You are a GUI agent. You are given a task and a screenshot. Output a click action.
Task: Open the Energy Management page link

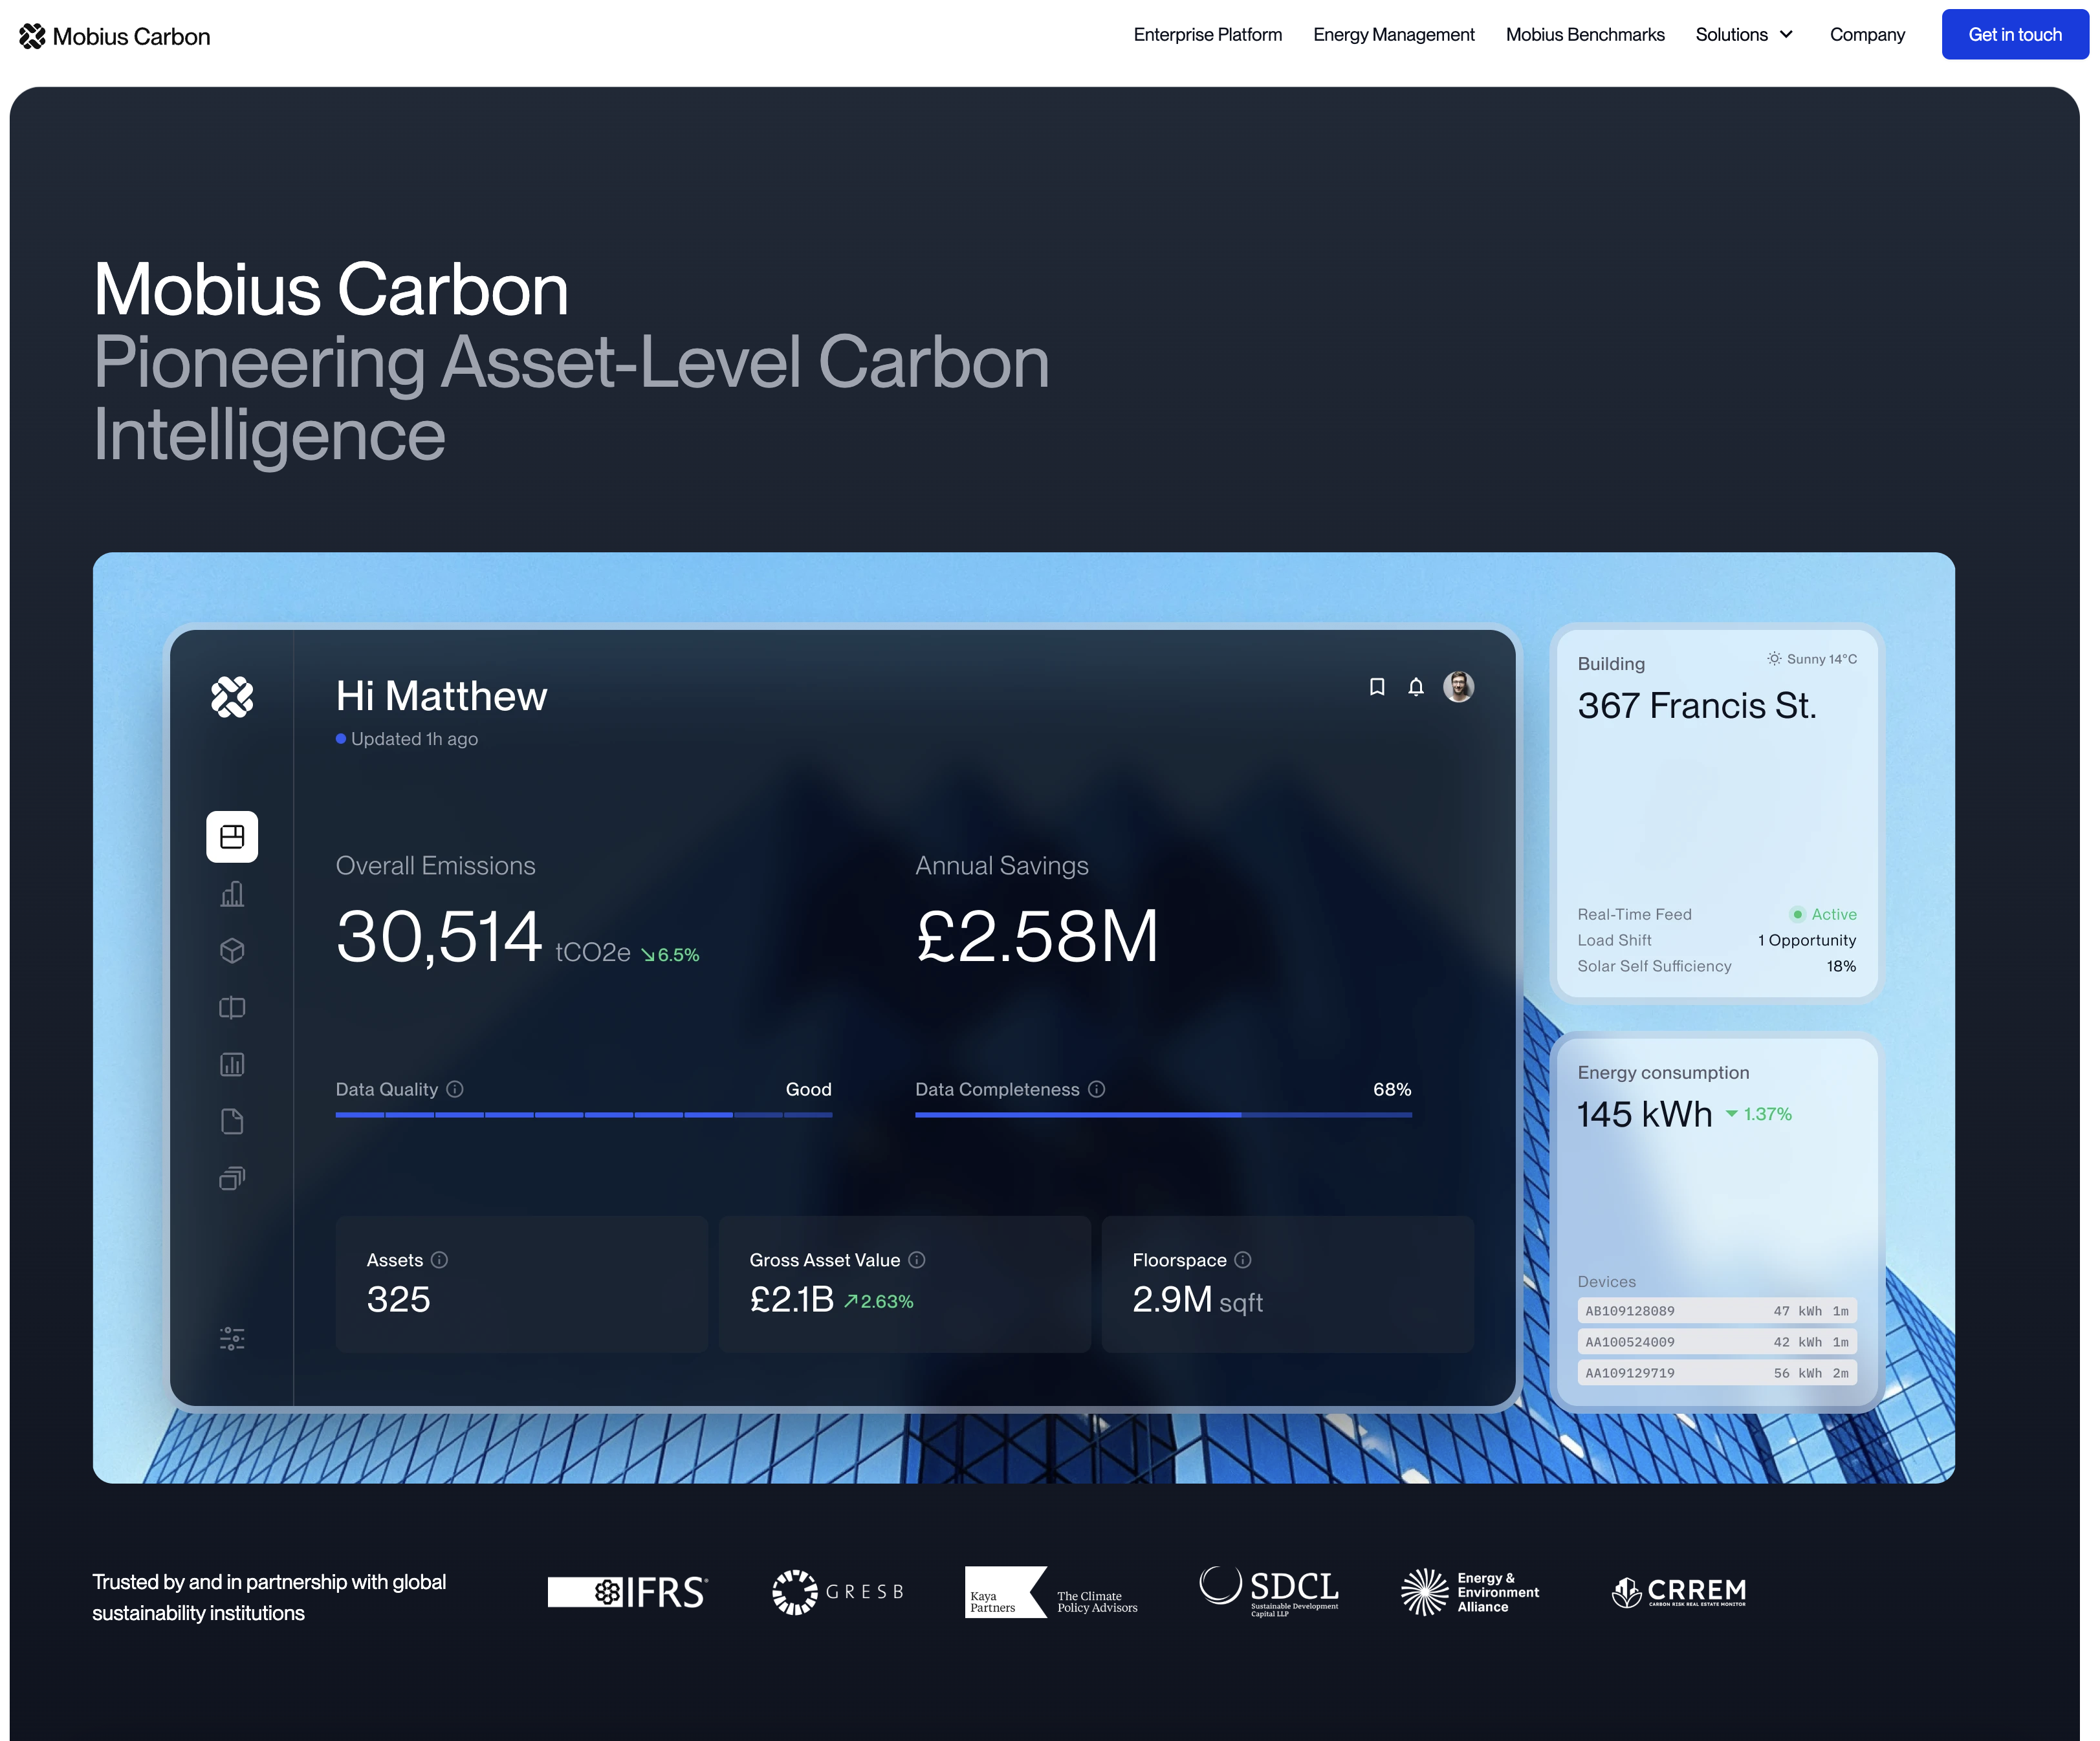pyautogui.click(x=1394, y=34)
